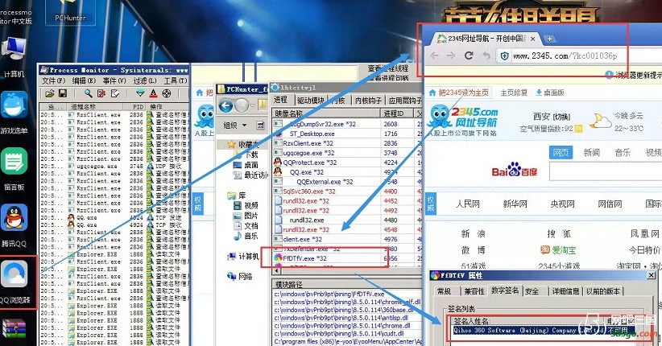Open the 编辑(E) menu in Process Monitor

tap(84, 80)
